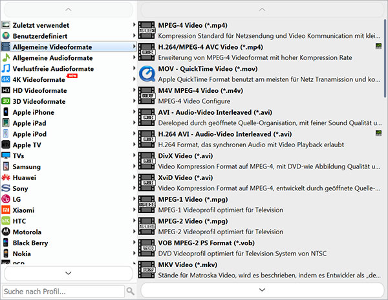Select MOV - QuickTime Video (*.mov) title
This screenshot has height=300, width=388.
pyautogui.click(x=208, y=68)
